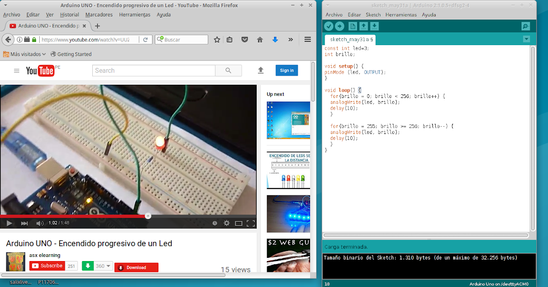Click inside the YouTube search field
The width and height of the screenshot is (548, 287).
pyautogui.click(x=153, y=70)
